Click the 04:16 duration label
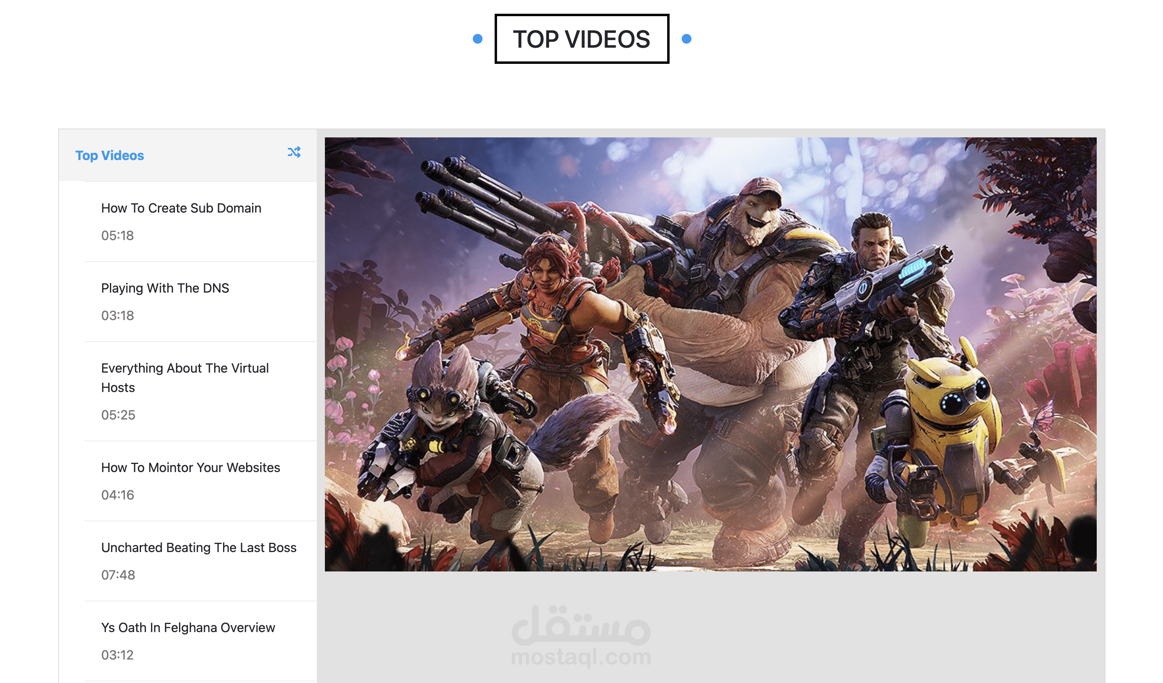 118,495
